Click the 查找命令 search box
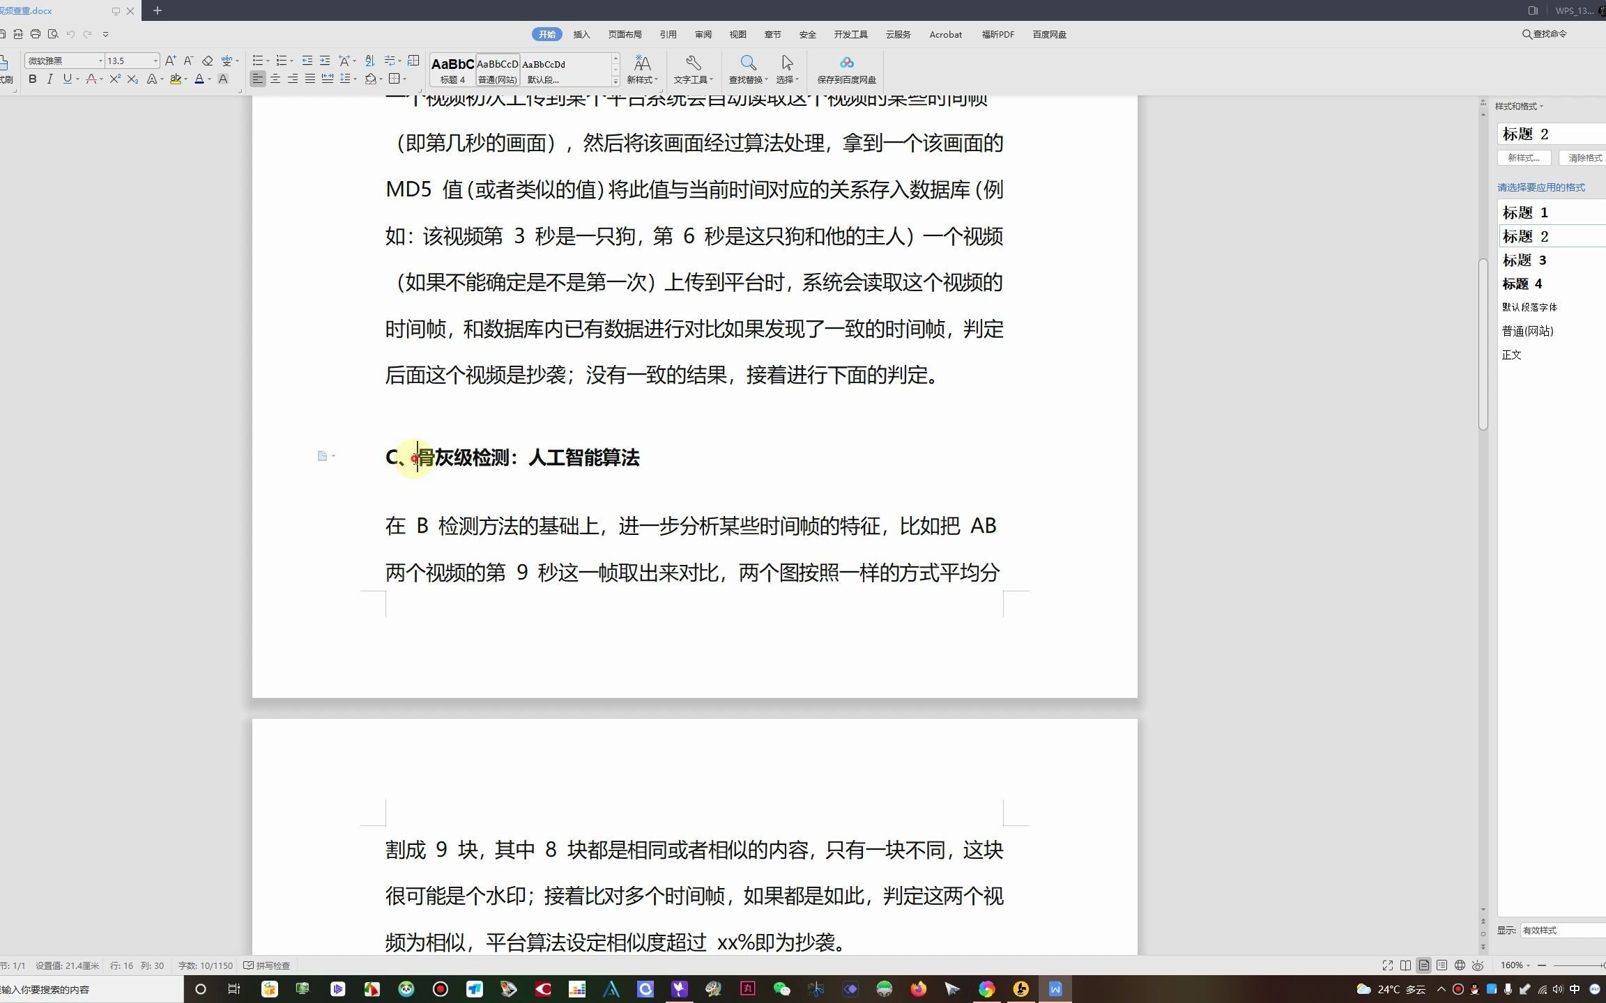Screen dimensions: 1606x1003 1545,34
